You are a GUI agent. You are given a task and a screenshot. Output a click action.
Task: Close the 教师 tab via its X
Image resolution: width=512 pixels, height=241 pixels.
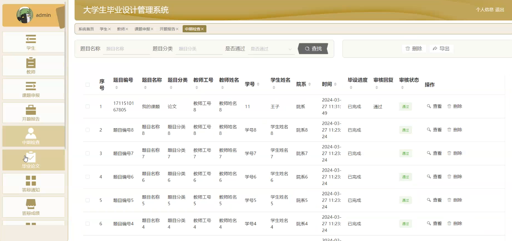pos(127,29)
